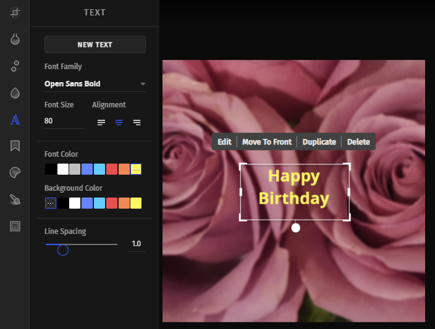Click the text box left edge handle

pyautogui.click(x=240, y=192)
